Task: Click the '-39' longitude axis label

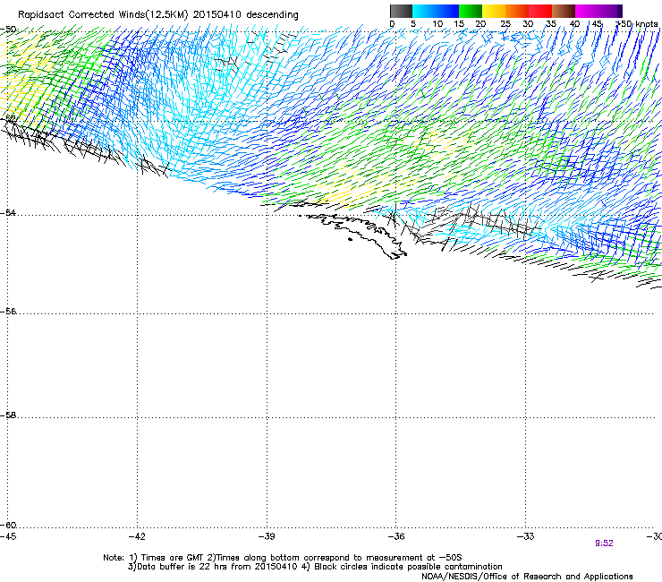Action: (267, 536)
